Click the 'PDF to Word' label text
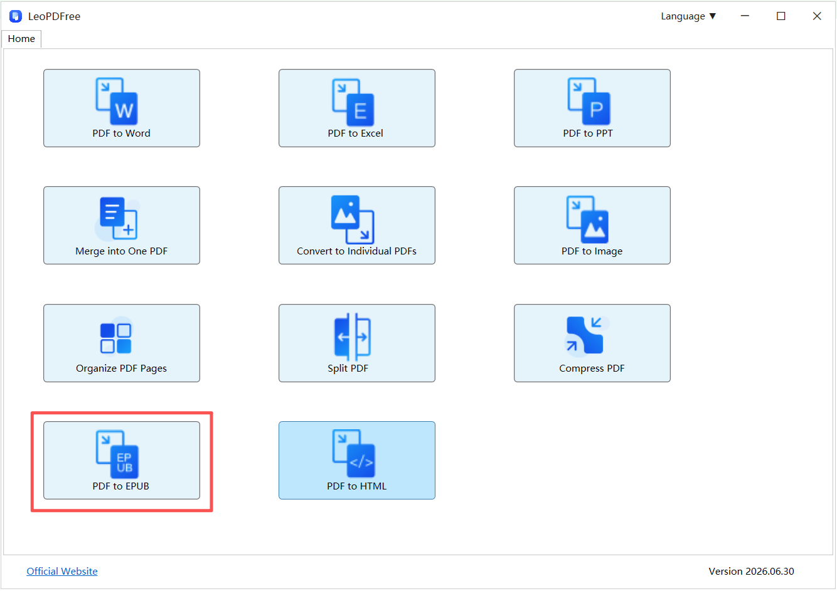The image size is (837, 591). (121, 133)
